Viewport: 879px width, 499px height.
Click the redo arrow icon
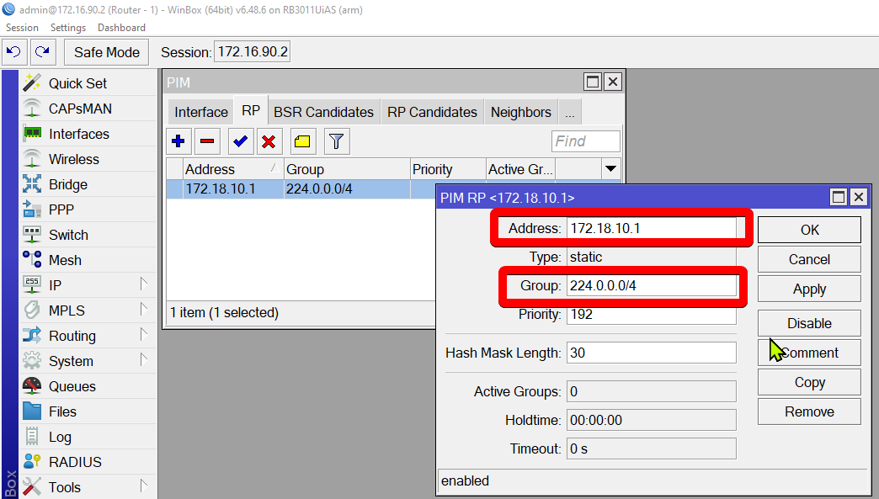click(x=43, y=52)
